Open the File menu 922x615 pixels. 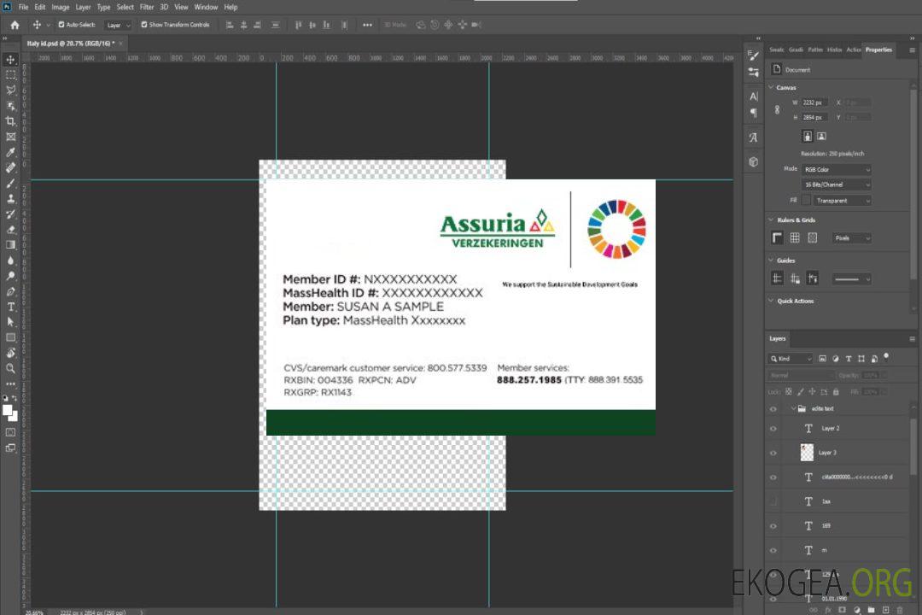click(x=24, y=7)
